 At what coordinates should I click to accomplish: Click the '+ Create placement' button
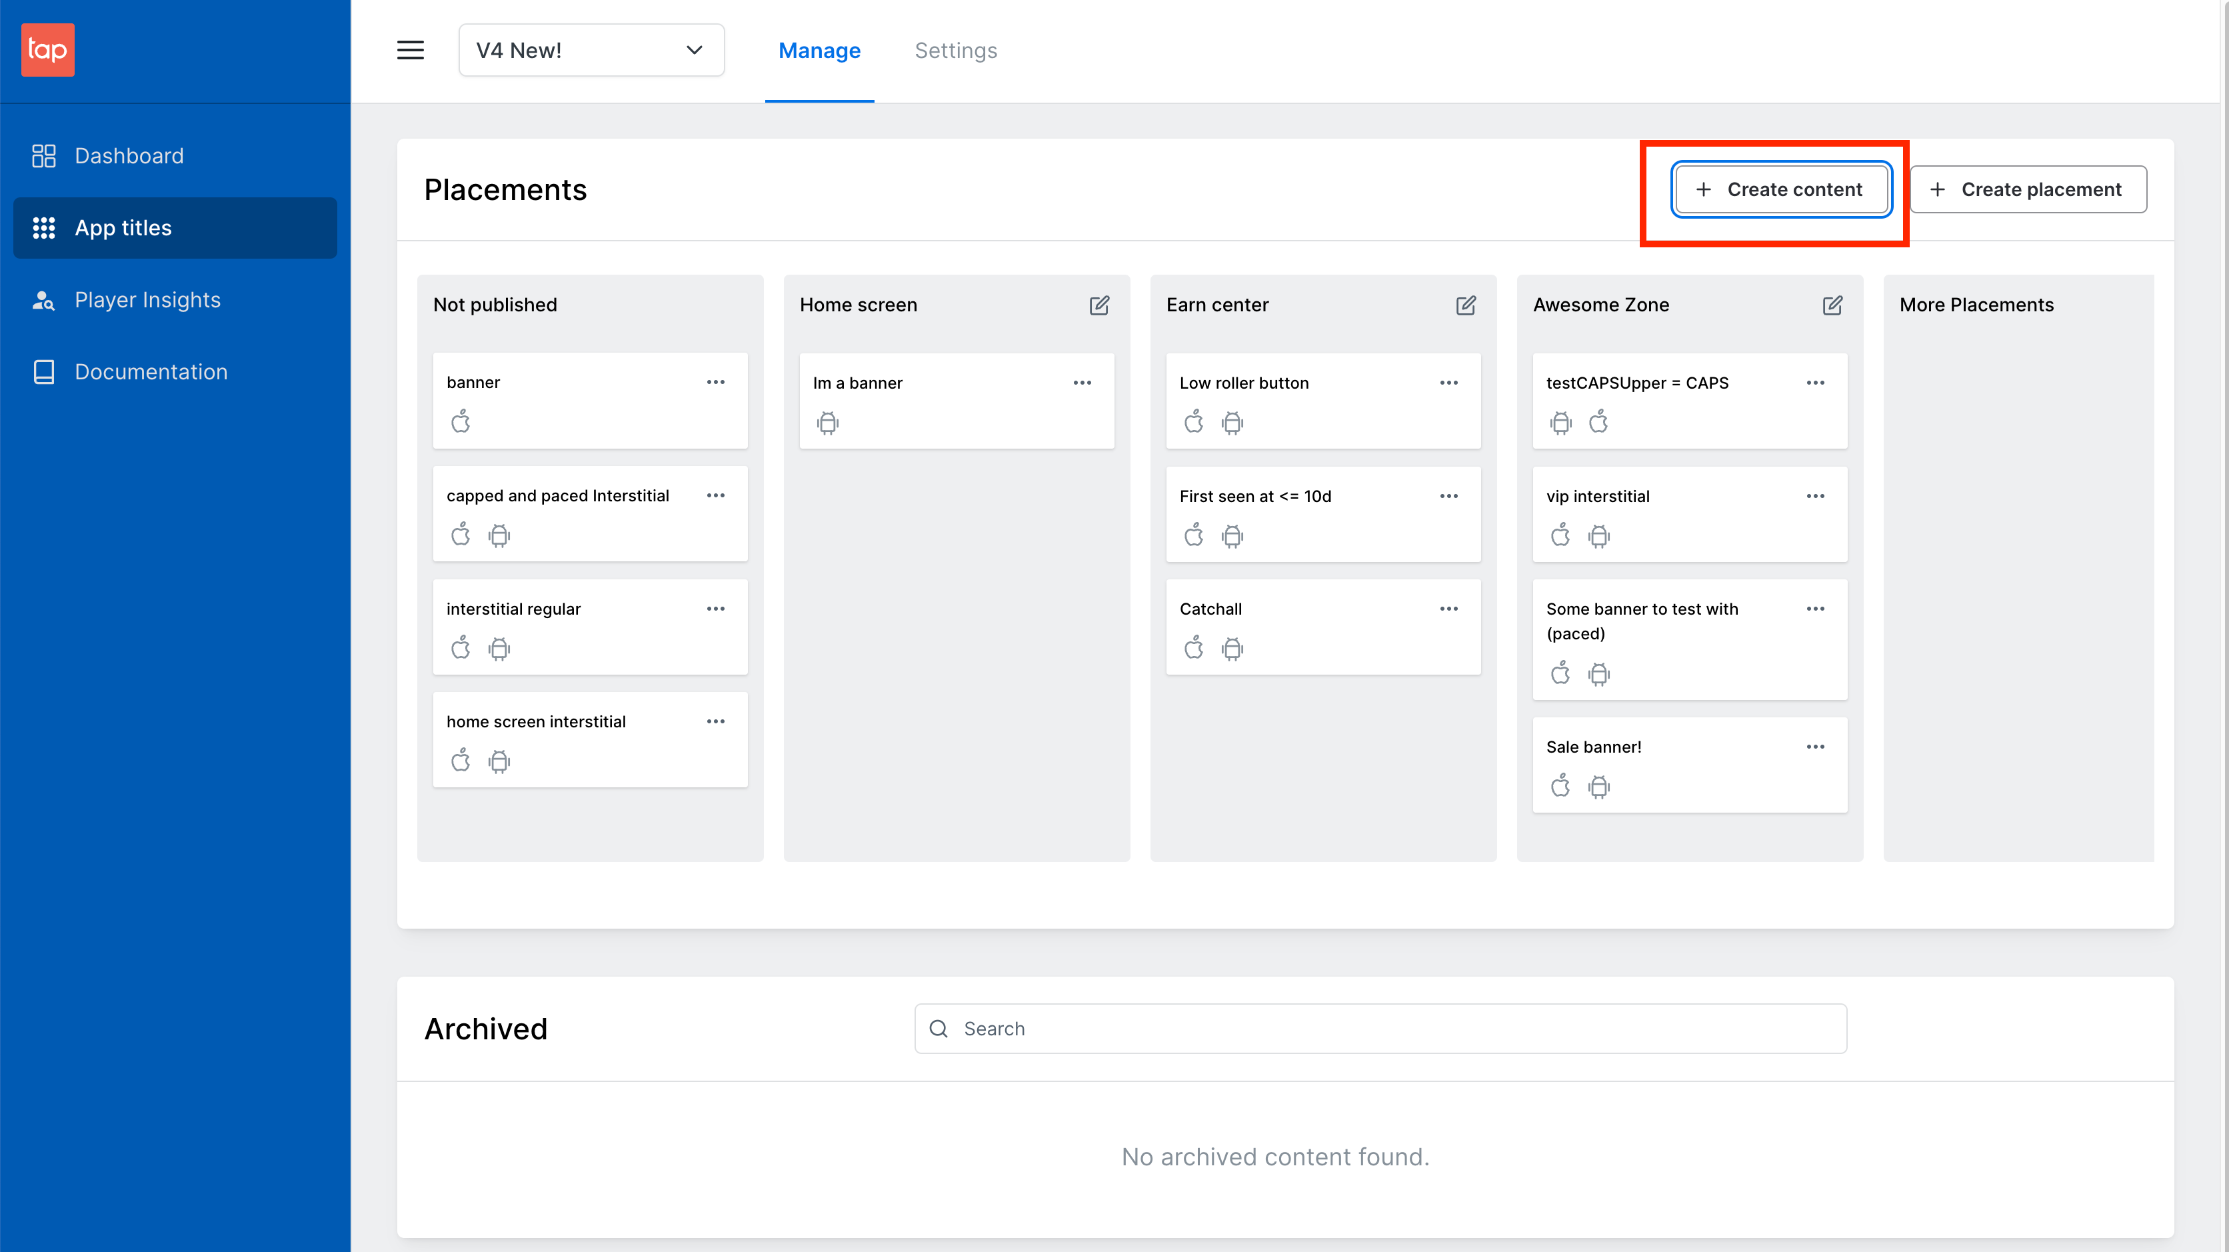pos(2027,188)
